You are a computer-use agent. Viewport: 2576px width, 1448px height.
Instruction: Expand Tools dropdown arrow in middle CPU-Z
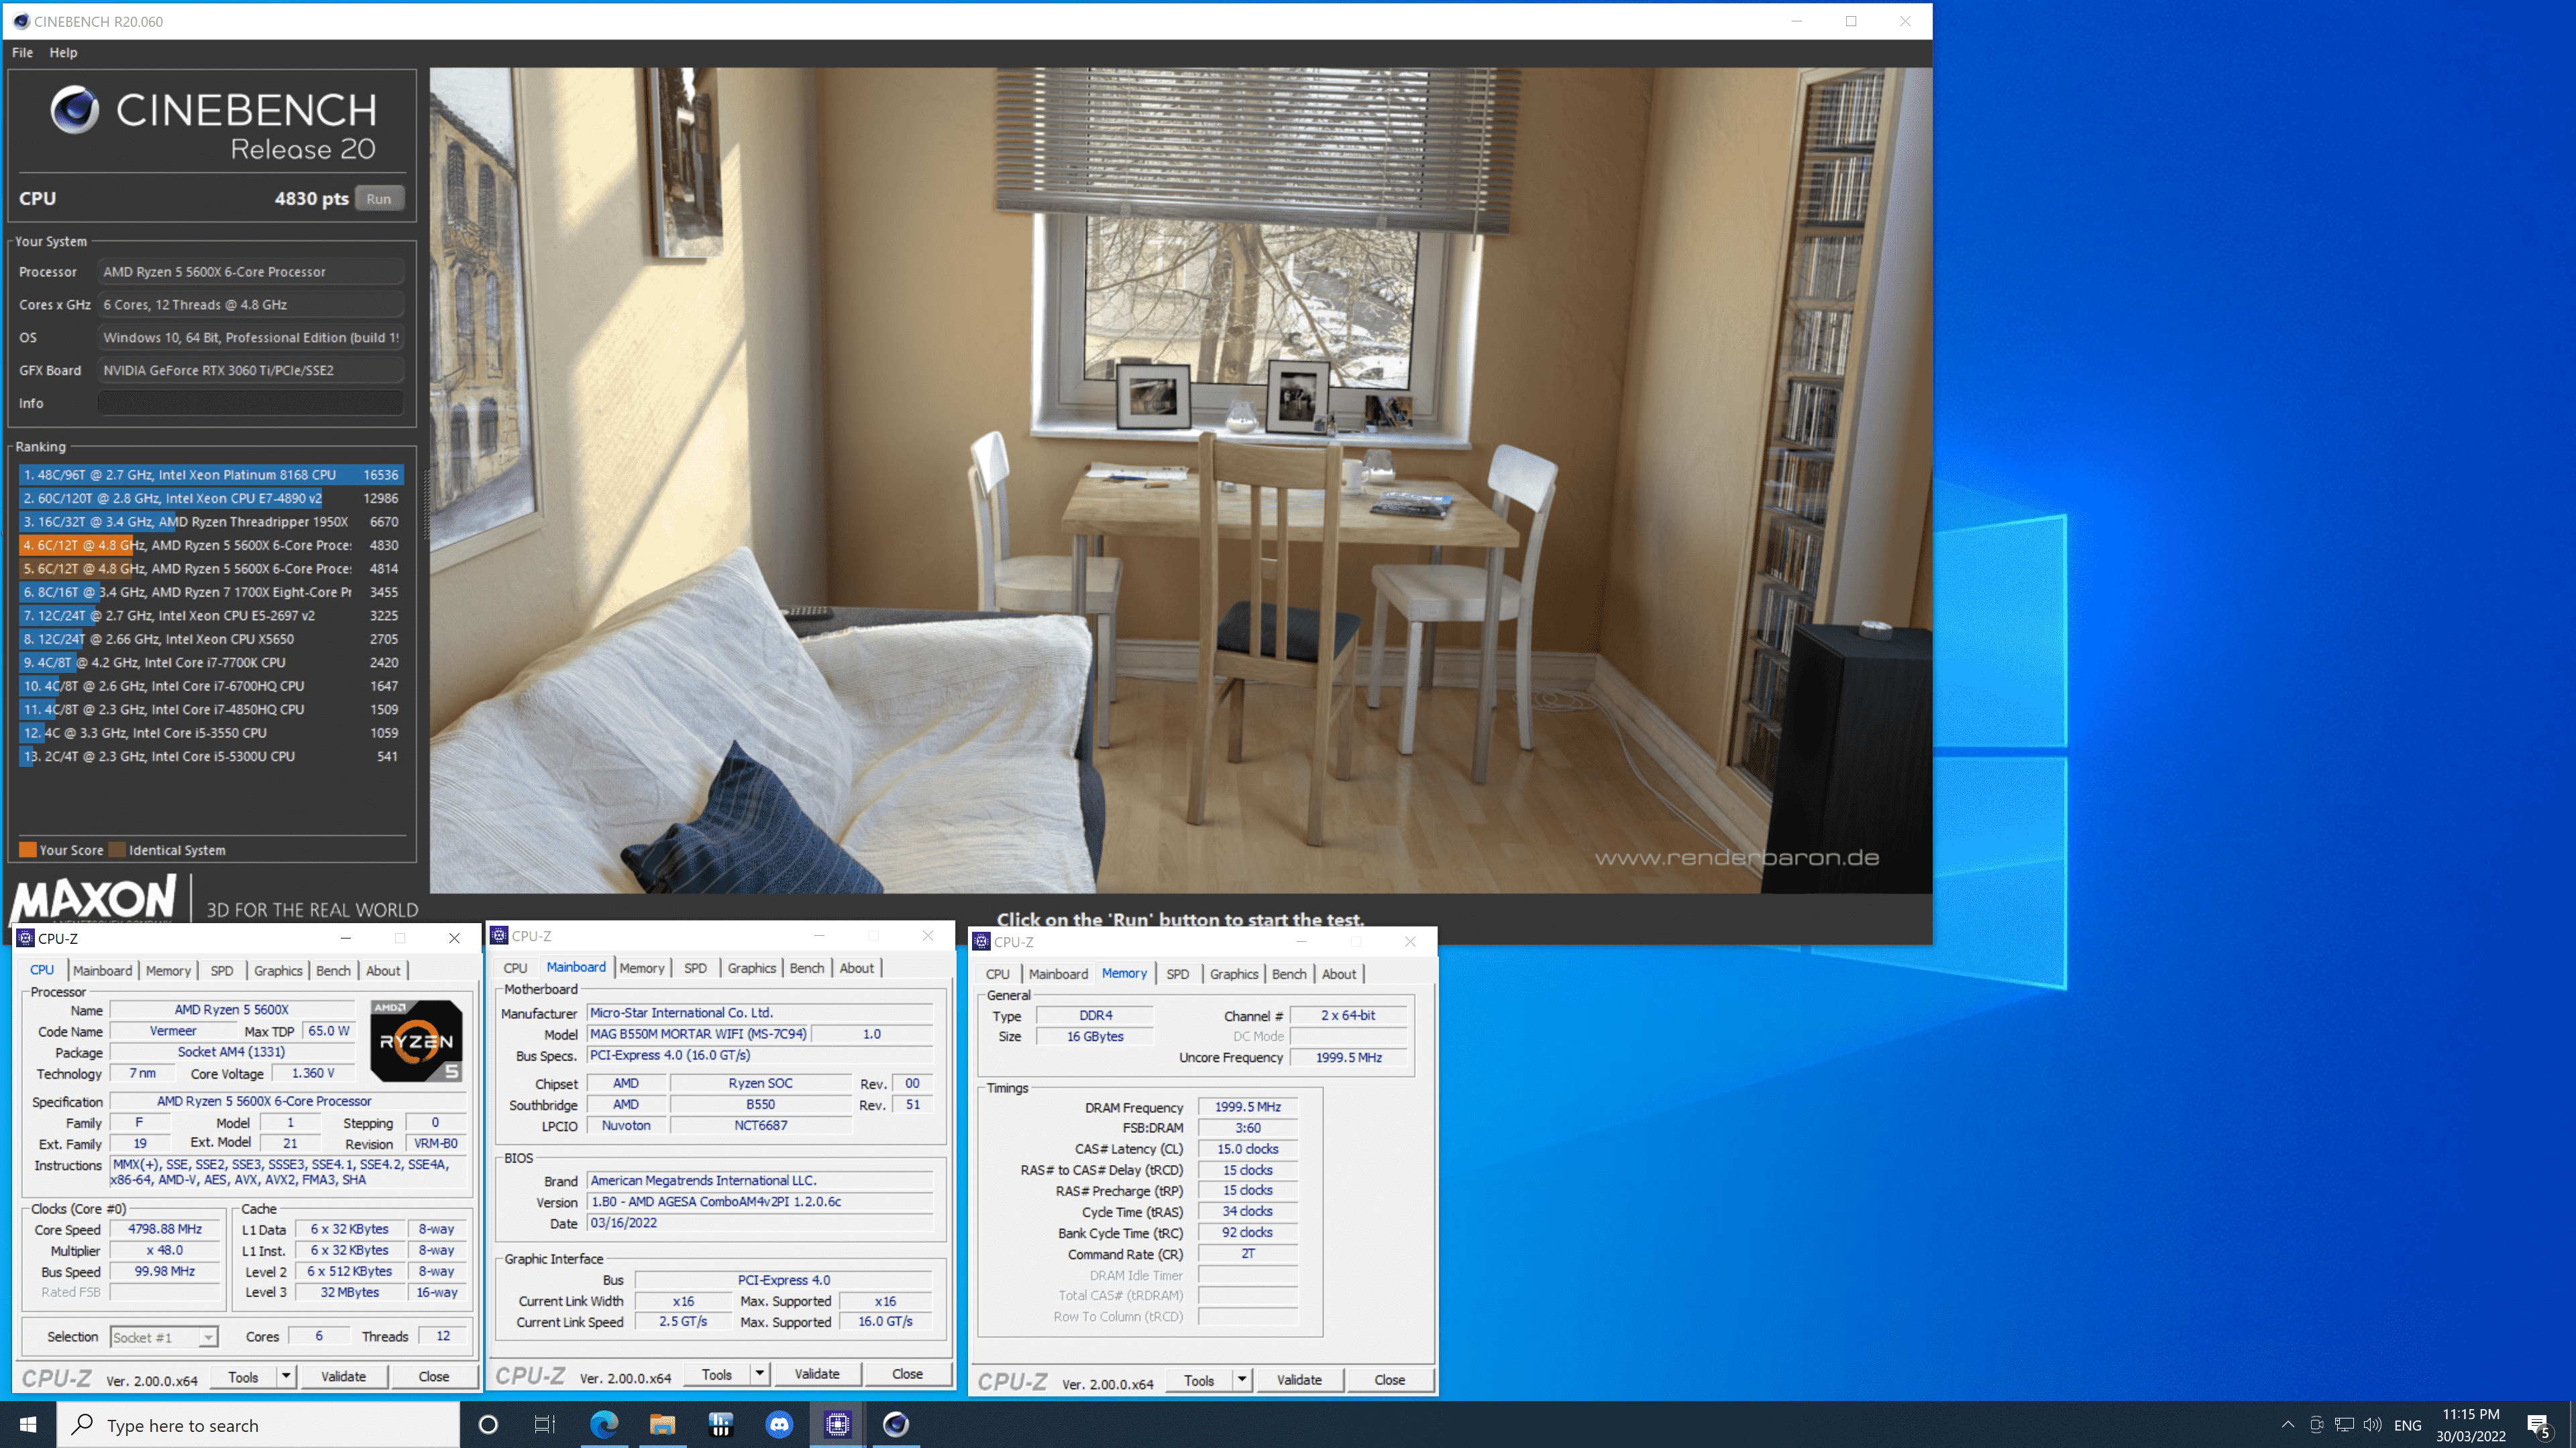(x=760, y=1374)
